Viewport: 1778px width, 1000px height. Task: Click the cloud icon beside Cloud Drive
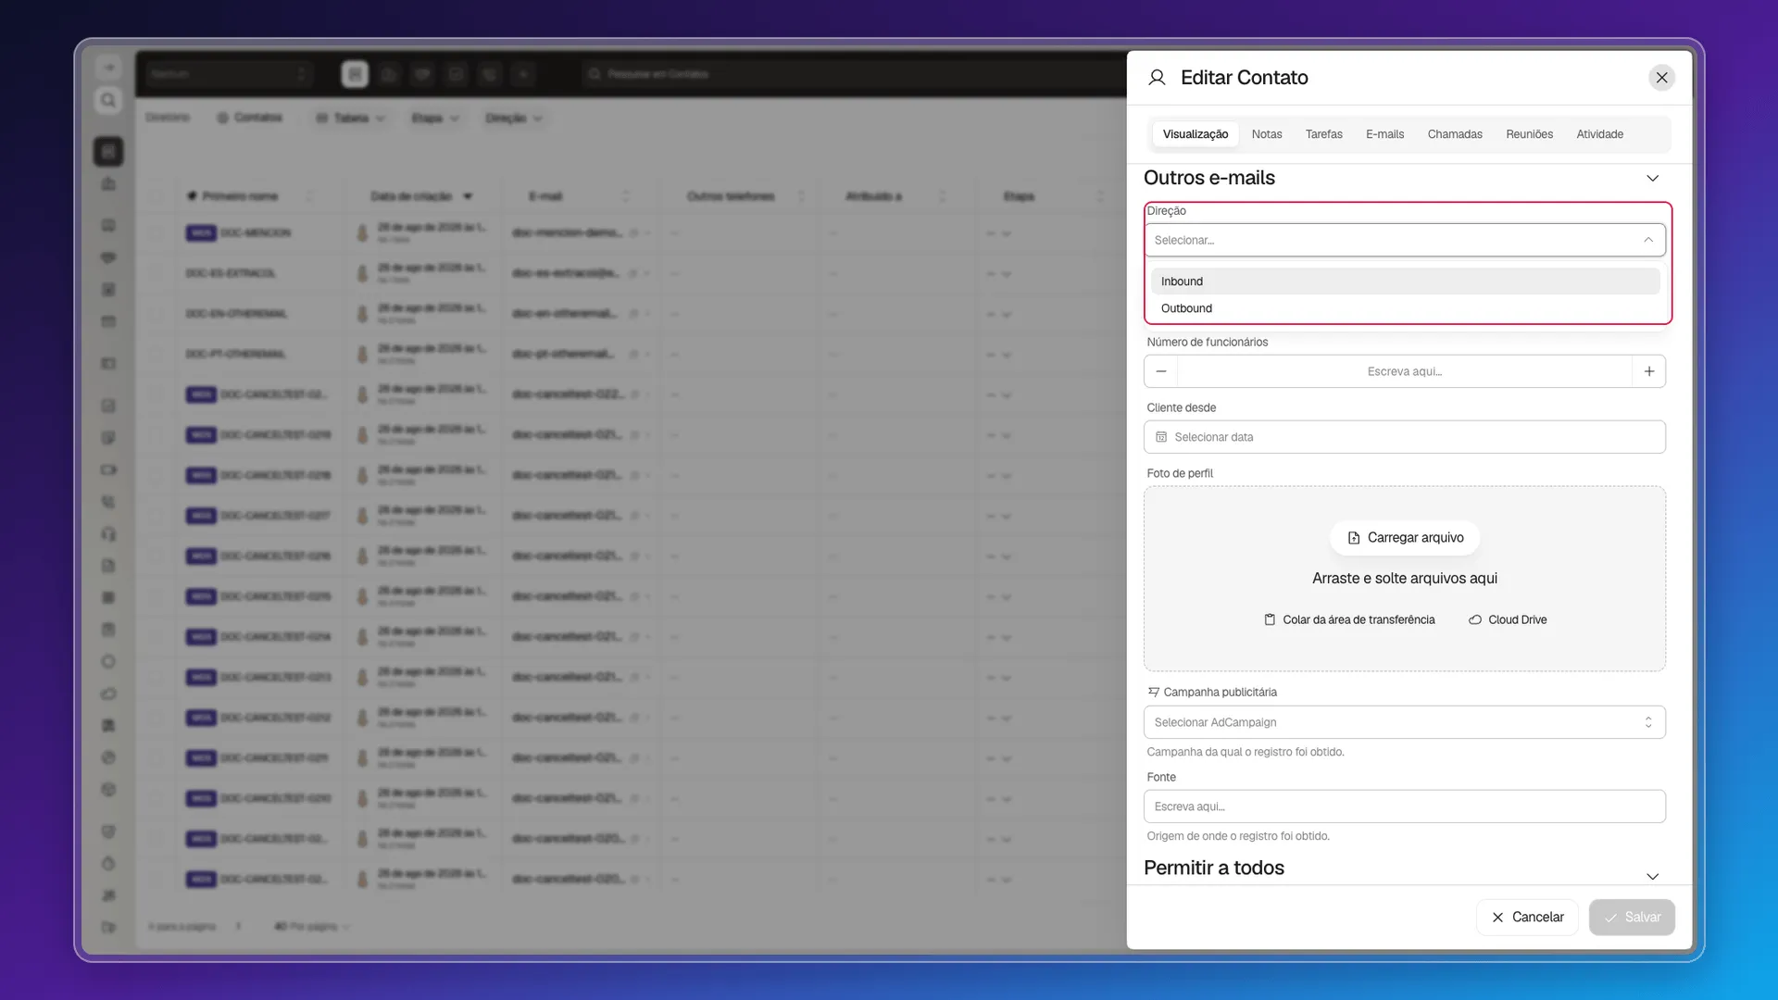point(1475,620)
